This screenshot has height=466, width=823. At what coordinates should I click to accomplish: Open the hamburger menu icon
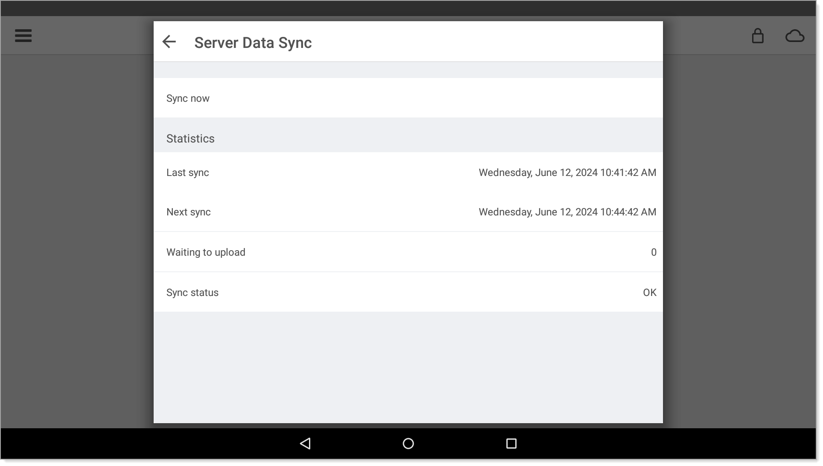click(x=23, y=36)
